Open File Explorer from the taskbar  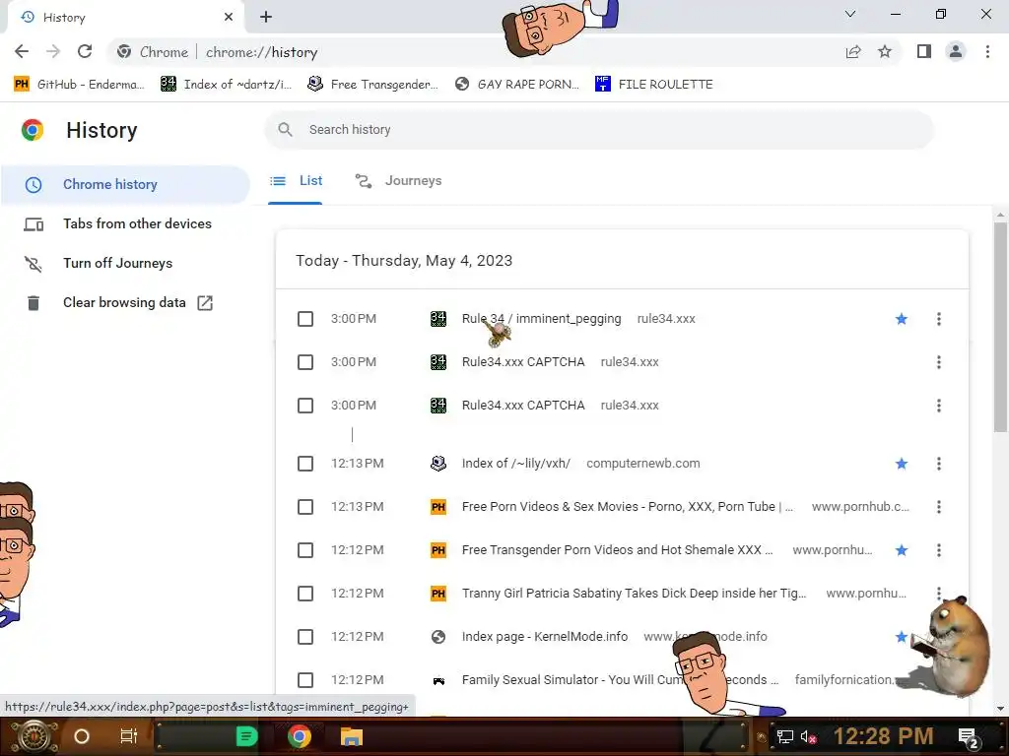(352, 736)
